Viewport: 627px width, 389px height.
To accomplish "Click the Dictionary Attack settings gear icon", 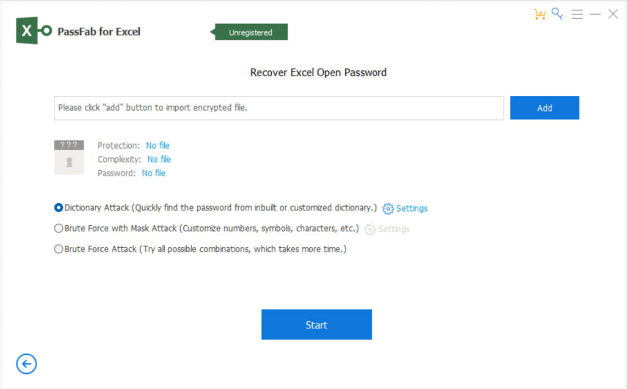I will coord(388,209).
